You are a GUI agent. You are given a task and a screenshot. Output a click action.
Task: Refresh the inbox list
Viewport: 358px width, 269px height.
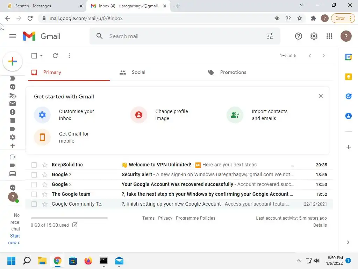point(55,56)
